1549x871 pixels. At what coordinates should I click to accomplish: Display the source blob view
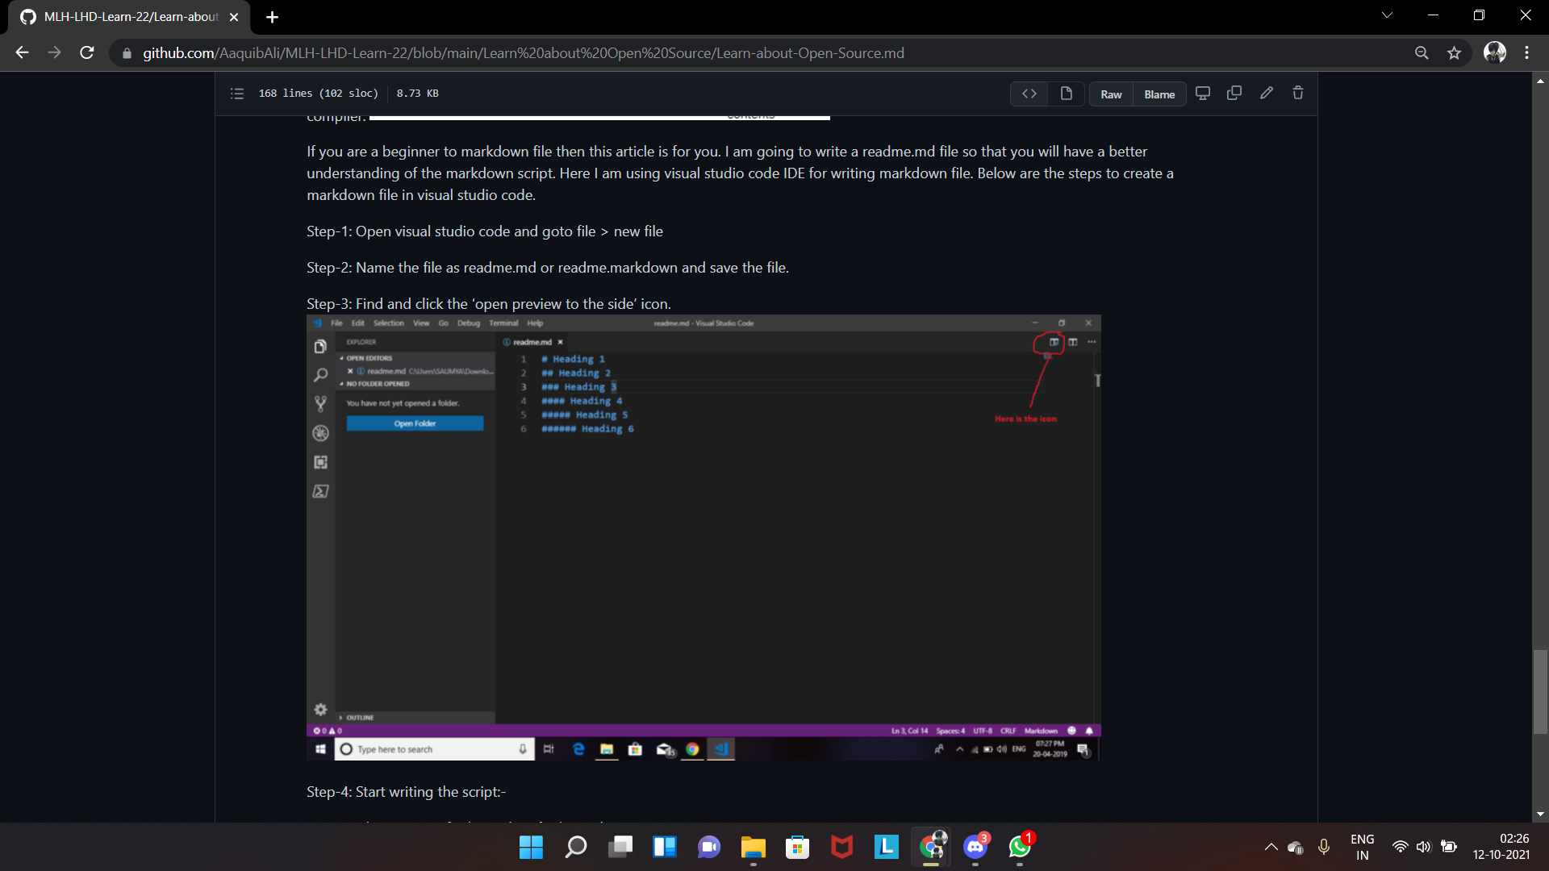coord(1029,94)
